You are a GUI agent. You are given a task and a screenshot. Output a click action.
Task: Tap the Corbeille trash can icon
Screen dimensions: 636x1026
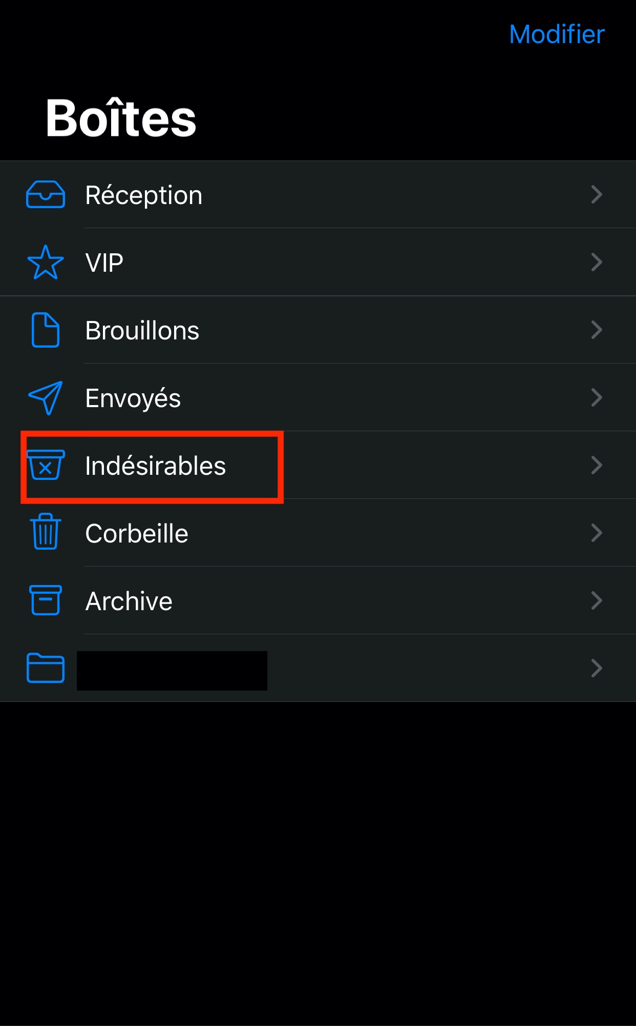tap(46, 532)
